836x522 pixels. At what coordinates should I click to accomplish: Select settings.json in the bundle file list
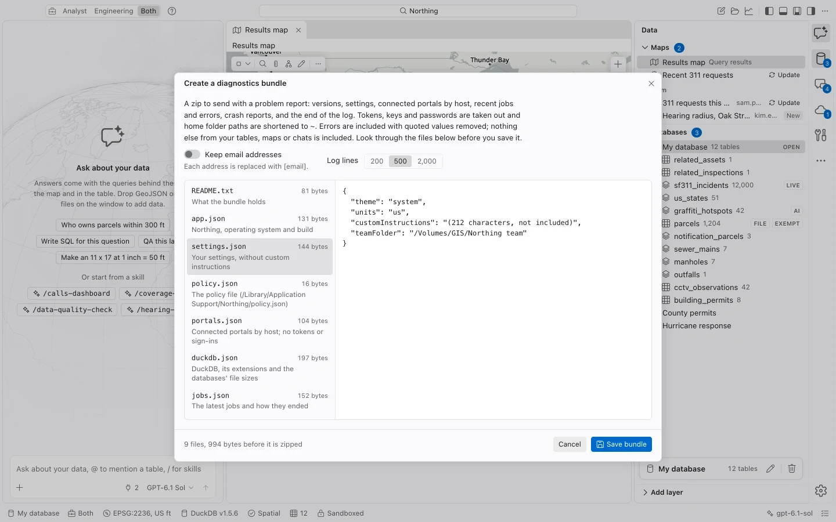click(x=260, y=256)
